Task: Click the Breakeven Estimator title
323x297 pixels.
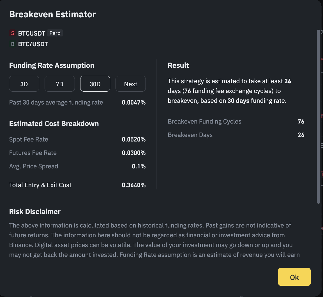Action: point(52,14)
